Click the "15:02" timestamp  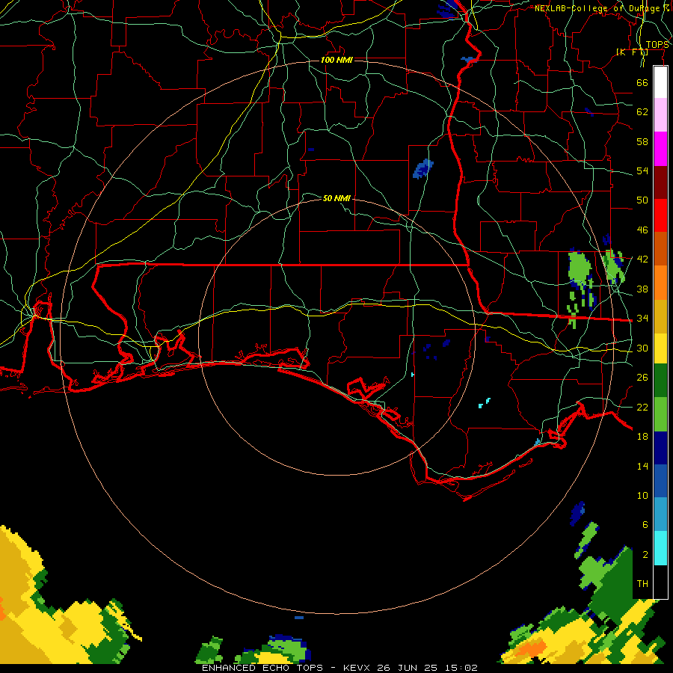pyautogui.click(x=460, y=668)
